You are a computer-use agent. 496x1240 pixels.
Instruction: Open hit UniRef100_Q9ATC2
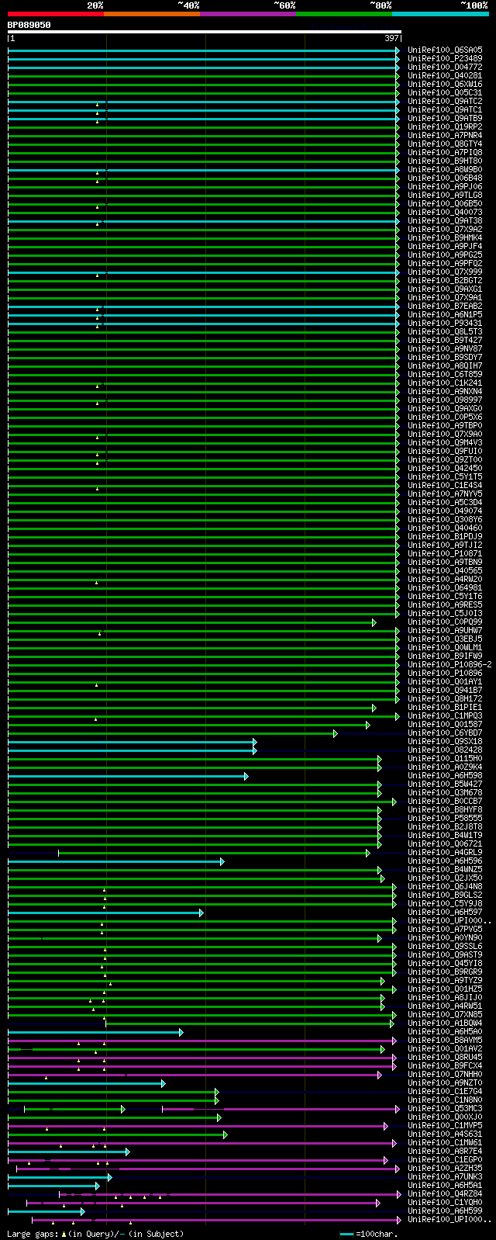click(x=445, y=101)
